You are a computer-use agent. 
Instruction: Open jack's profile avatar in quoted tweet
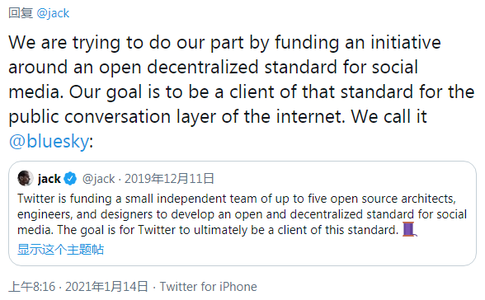[26, 178]
